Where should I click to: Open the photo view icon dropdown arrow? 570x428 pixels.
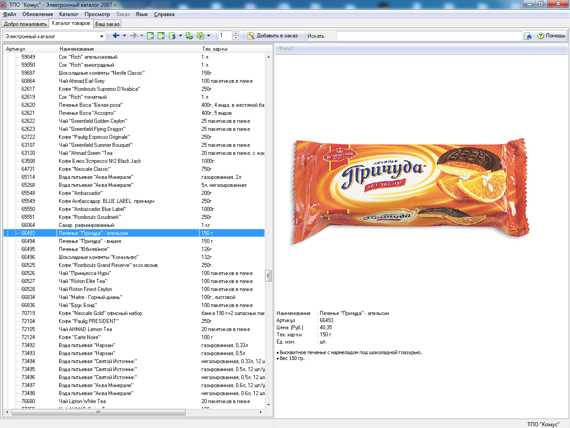(208, 36)
